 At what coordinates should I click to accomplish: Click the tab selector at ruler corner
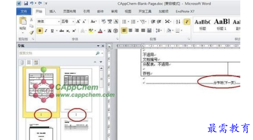109,46
